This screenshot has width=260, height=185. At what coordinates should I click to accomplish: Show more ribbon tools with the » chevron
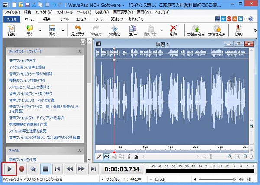255,30
